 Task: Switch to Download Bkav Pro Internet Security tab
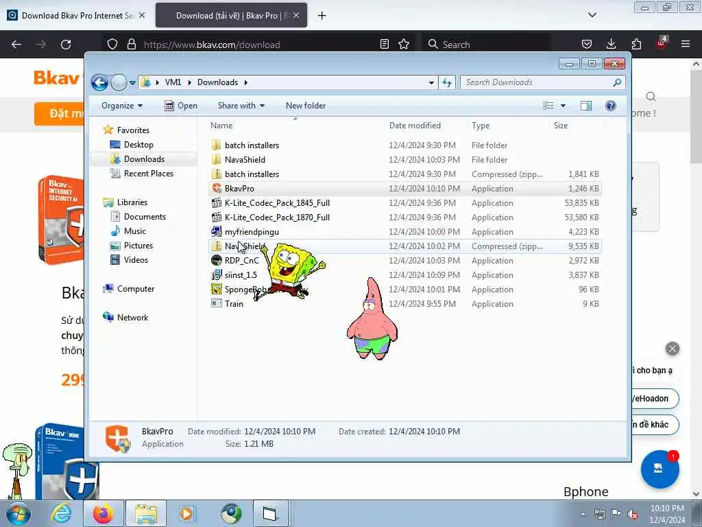(x=75, y=15)
